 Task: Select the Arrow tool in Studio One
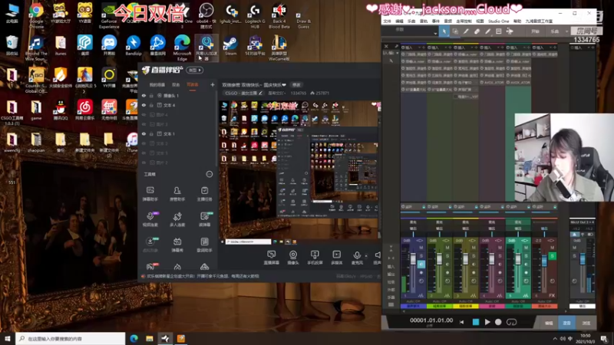pyautogui.click(x=444, y=31)
